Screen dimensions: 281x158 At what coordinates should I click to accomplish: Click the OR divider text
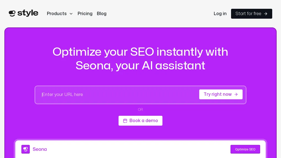(140, 109)
